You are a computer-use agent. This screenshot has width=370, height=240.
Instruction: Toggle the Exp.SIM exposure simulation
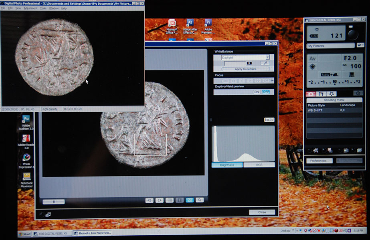269,120
